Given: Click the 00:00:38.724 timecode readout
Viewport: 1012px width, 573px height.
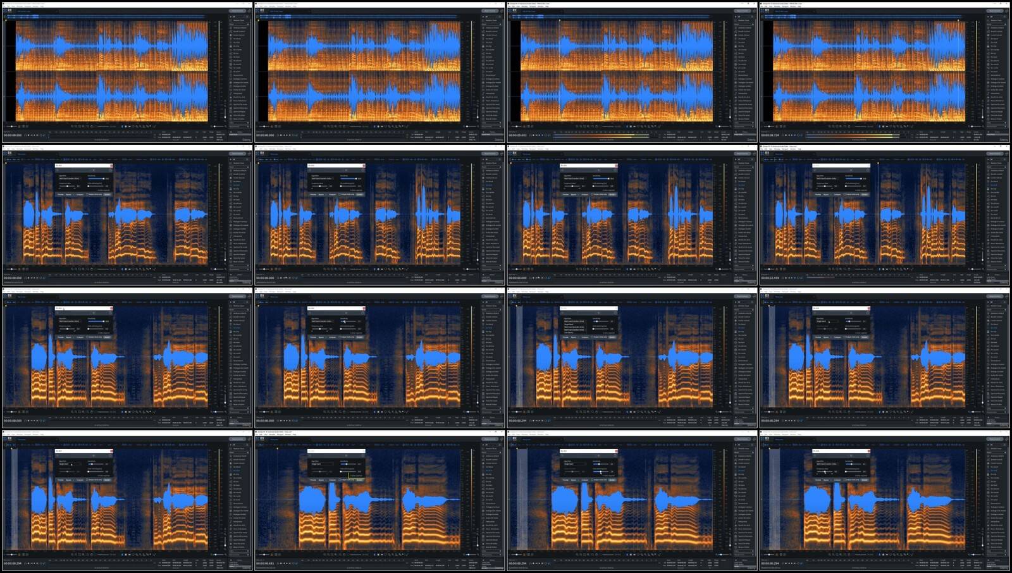Looking at the screenshot, I should [771, 135].
